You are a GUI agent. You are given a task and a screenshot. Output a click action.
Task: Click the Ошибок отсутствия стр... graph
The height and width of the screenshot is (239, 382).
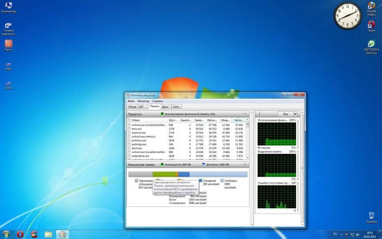point(277,197)
